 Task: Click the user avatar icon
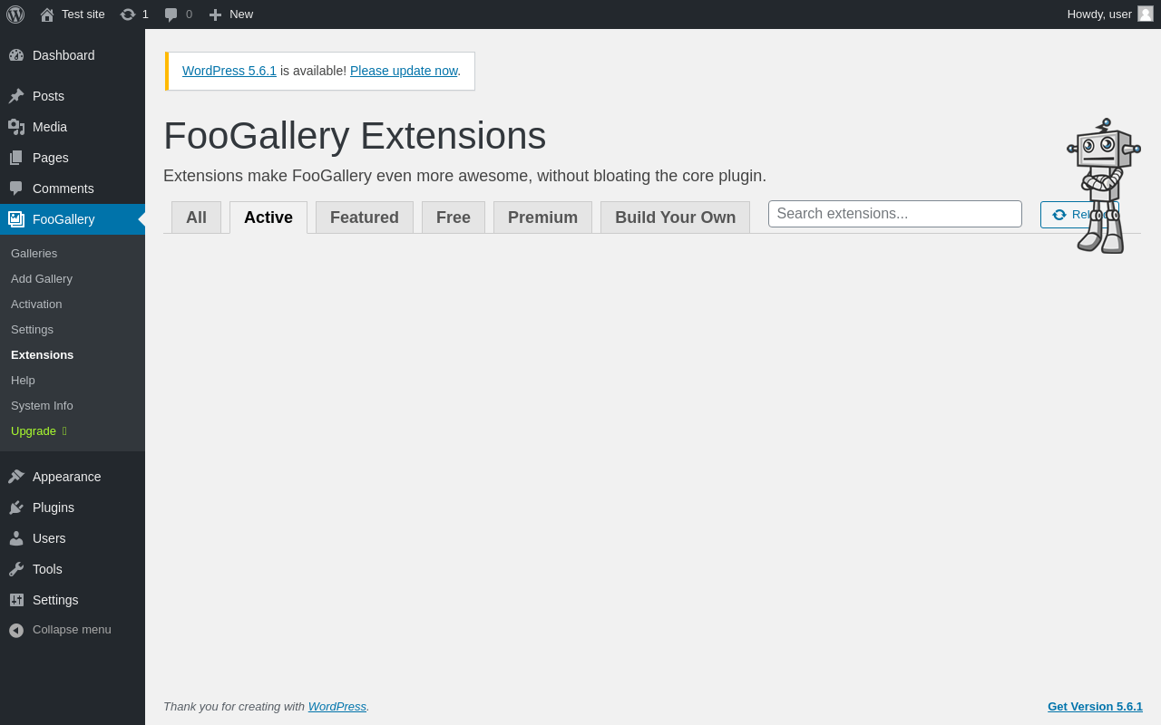[x=1146, y=14]
